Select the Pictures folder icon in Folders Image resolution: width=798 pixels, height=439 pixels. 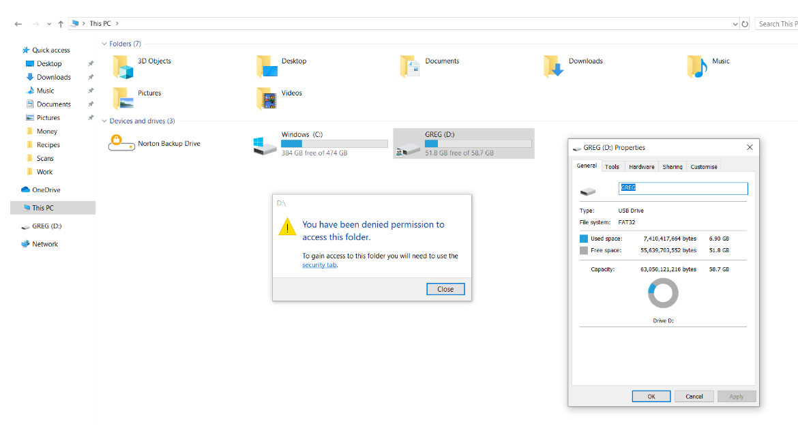pyautogui.click(x=123, y=98)
